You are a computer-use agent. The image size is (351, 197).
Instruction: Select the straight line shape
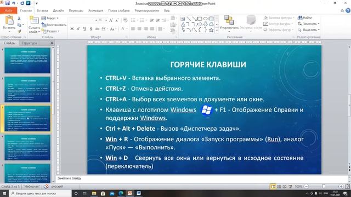pyautogui.click(x=189, y=19)
